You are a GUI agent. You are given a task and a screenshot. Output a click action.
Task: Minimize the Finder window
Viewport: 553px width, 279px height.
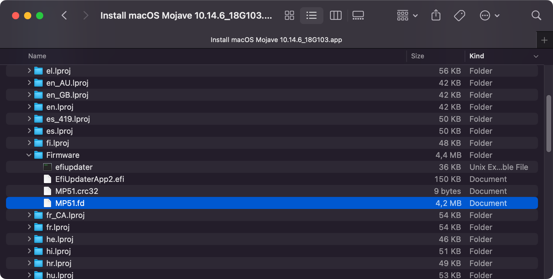28,16
